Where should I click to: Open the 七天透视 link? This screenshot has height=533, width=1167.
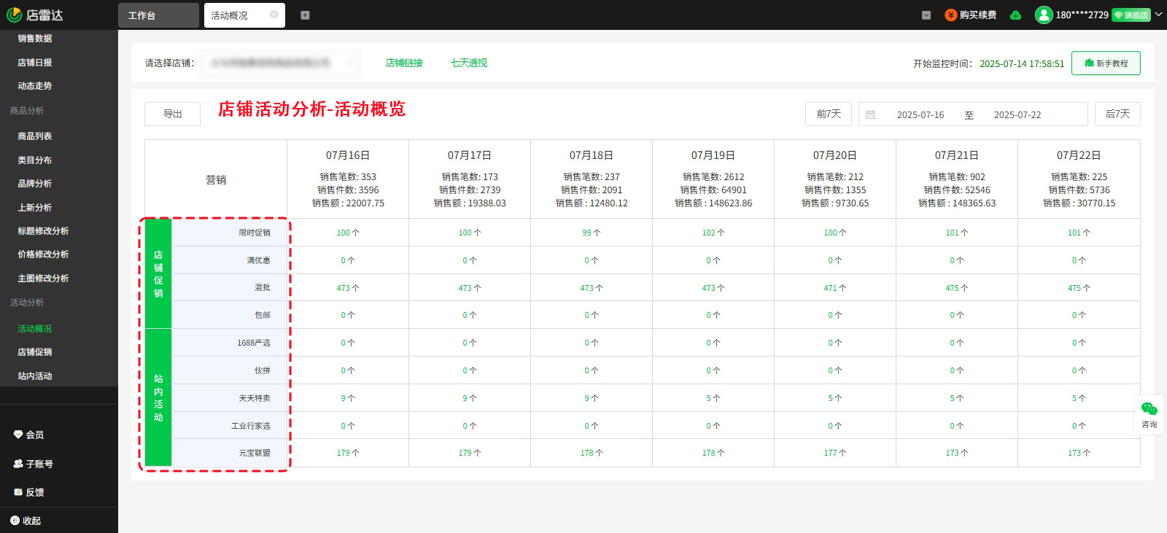[x=468, y=63]
